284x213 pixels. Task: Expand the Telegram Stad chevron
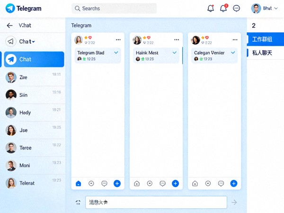point(116,53)
